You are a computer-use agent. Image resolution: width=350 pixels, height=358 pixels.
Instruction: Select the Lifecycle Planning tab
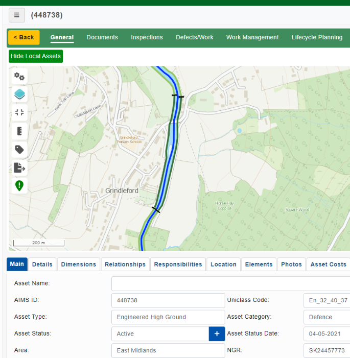[x=317, y=37]
